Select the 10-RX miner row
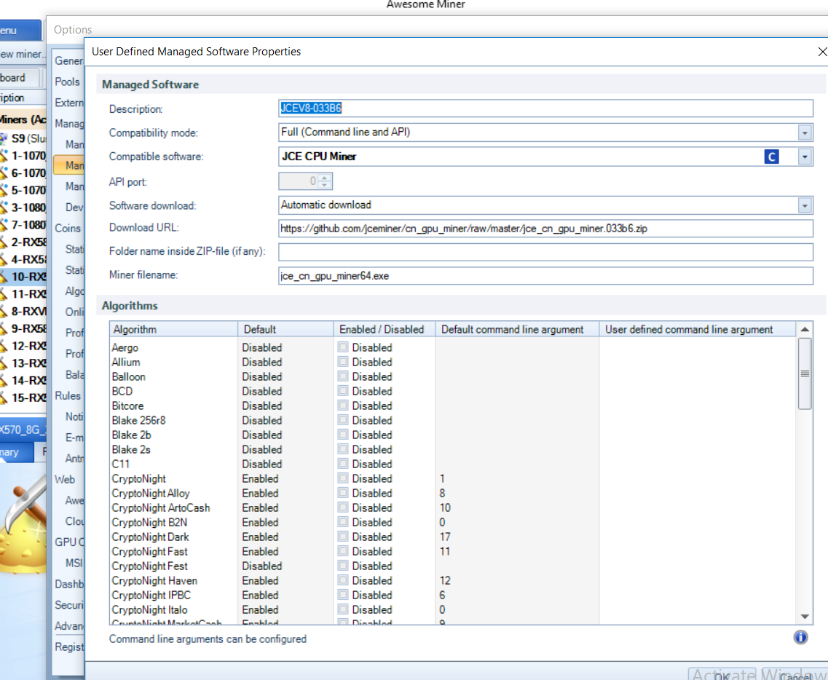This screenshot has height=680, width=828. [23, 277]
